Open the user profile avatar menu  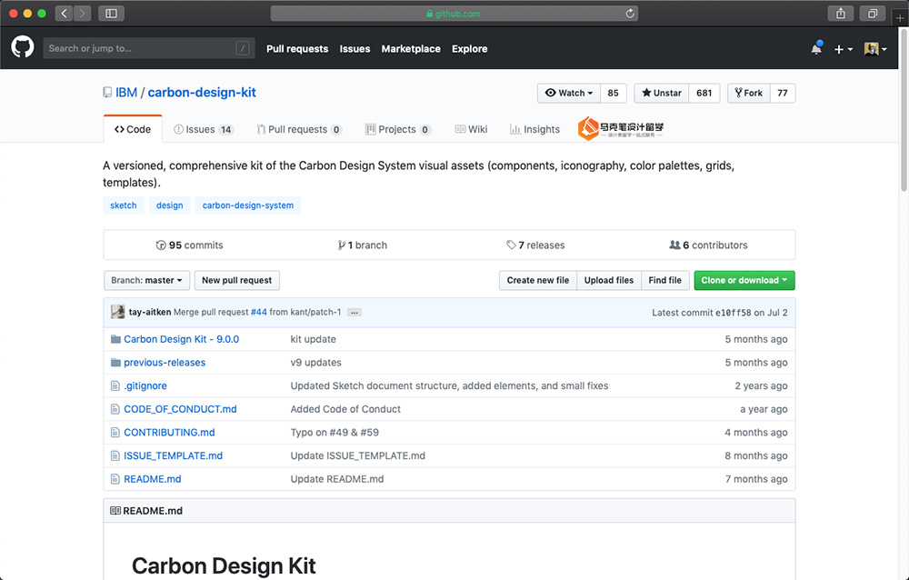[875, 49]
